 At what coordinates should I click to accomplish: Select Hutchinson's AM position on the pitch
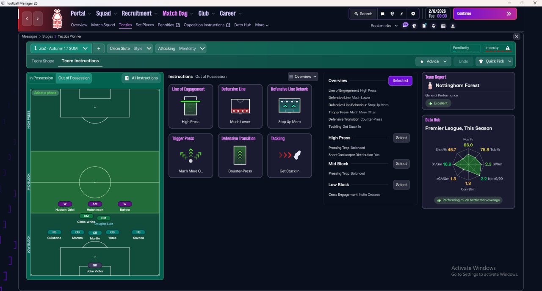(95, 206)
